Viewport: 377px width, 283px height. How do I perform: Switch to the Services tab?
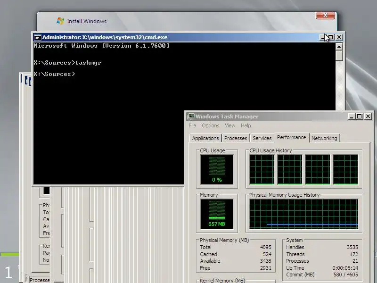point(262,138)
